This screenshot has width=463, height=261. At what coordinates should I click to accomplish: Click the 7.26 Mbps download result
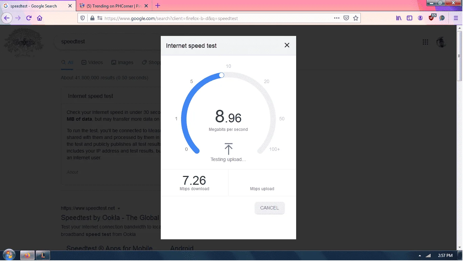[194, 183]
